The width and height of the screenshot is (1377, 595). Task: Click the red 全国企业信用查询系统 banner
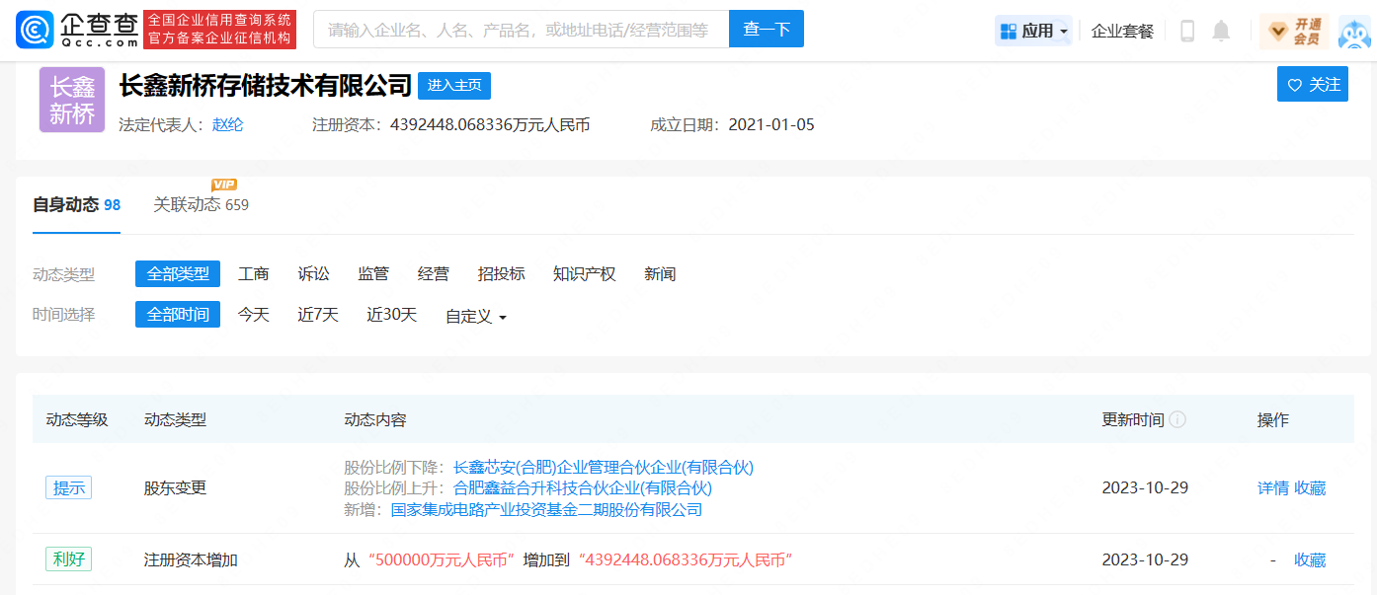point(220,30)
